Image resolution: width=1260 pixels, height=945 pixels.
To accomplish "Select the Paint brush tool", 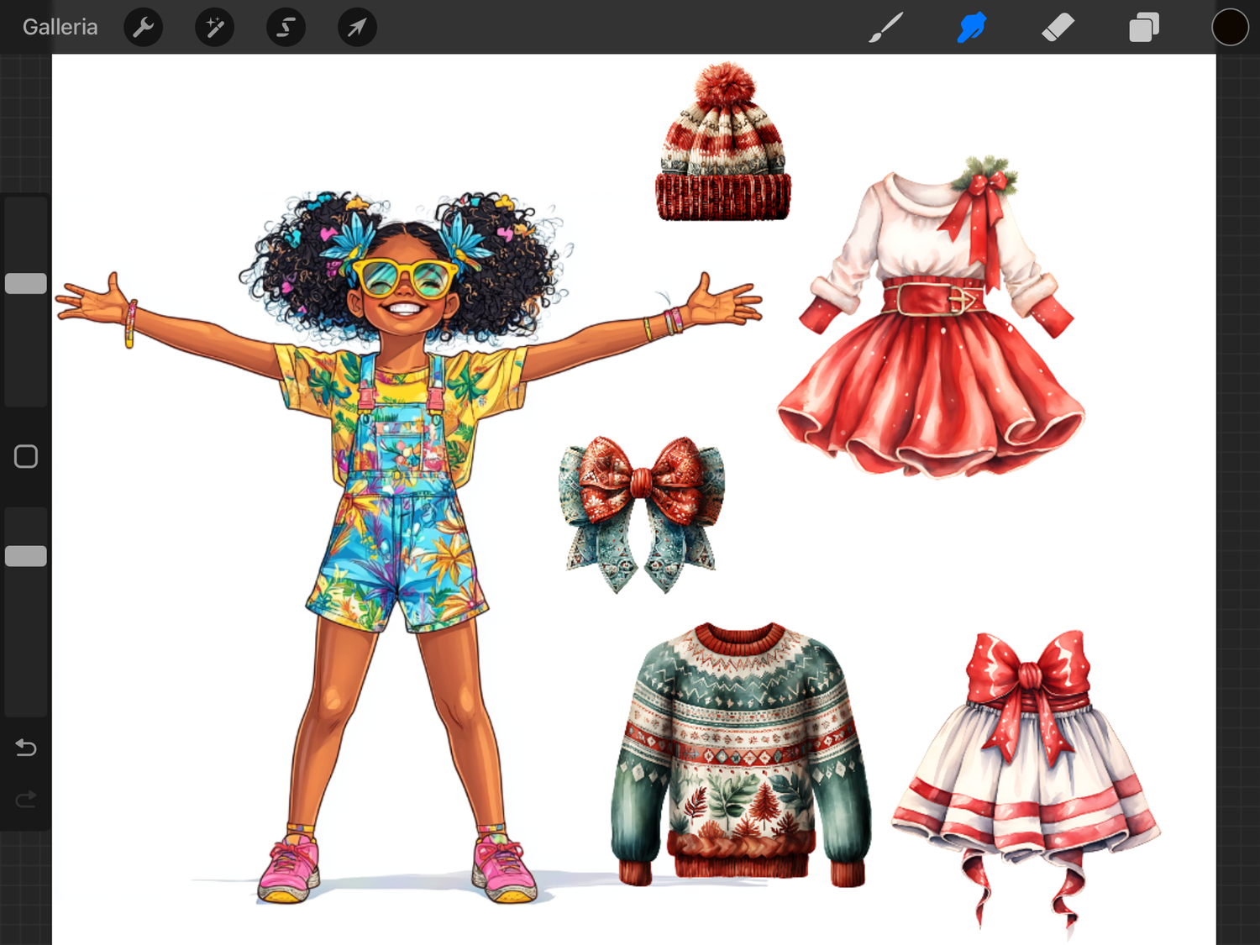I will 885,28.
